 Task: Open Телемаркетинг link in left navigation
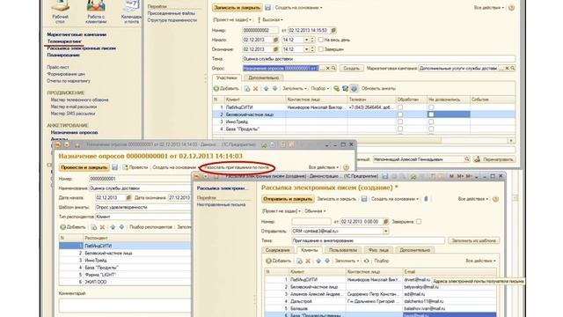(x=64, y=41)
